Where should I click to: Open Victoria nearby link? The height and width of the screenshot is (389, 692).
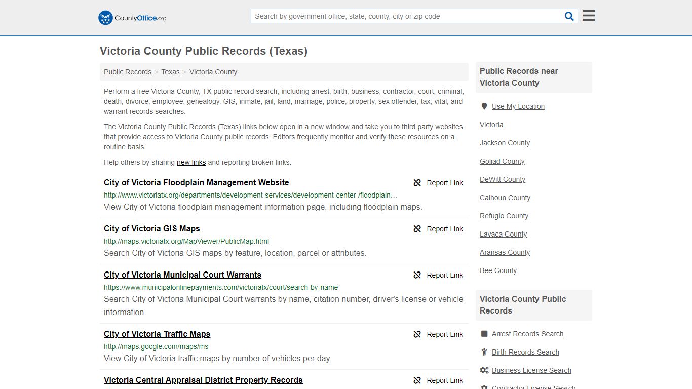pos(491,125)
